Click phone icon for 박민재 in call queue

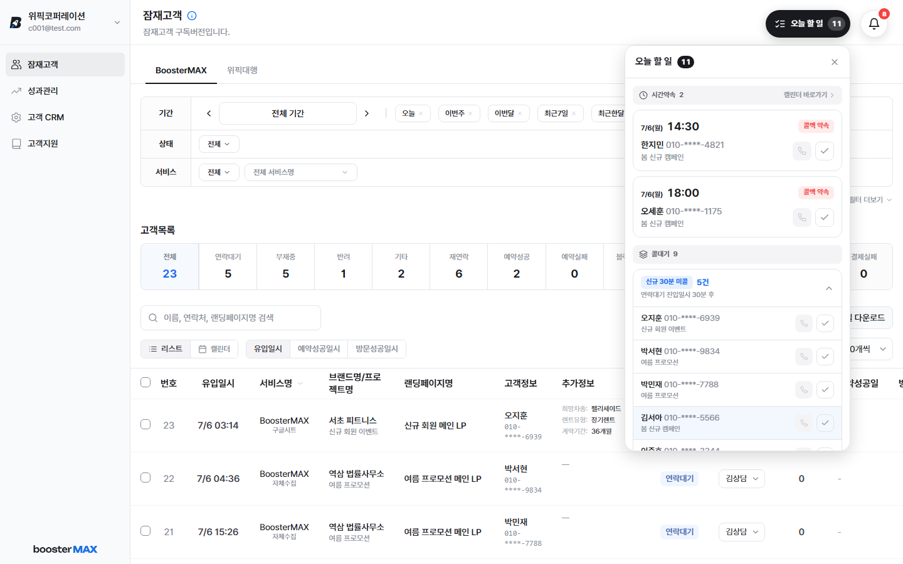[x=803, y=390]
